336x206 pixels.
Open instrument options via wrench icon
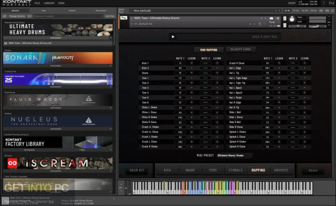coord(124,18)
